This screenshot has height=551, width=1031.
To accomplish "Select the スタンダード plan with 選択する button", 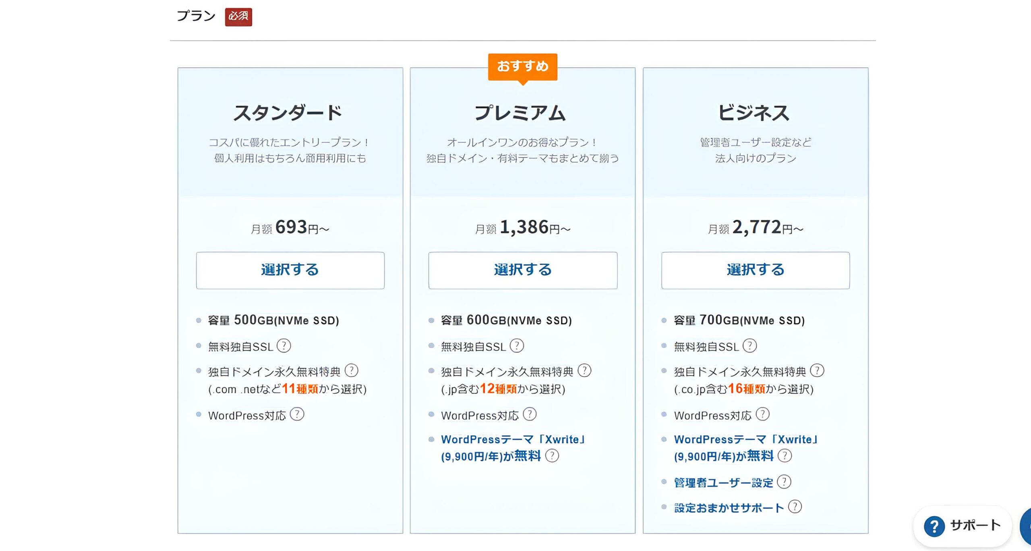I will tap(290, 270).
